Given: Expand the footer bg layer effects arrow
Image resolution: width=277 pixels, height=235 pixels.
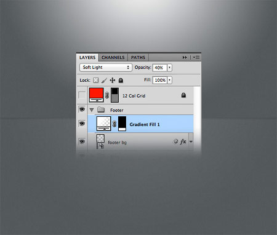Looking at the screenshot, I should point(191,141).
